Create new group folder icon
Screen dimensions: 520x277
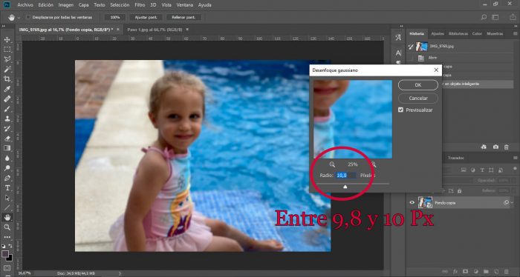point(486,272)
